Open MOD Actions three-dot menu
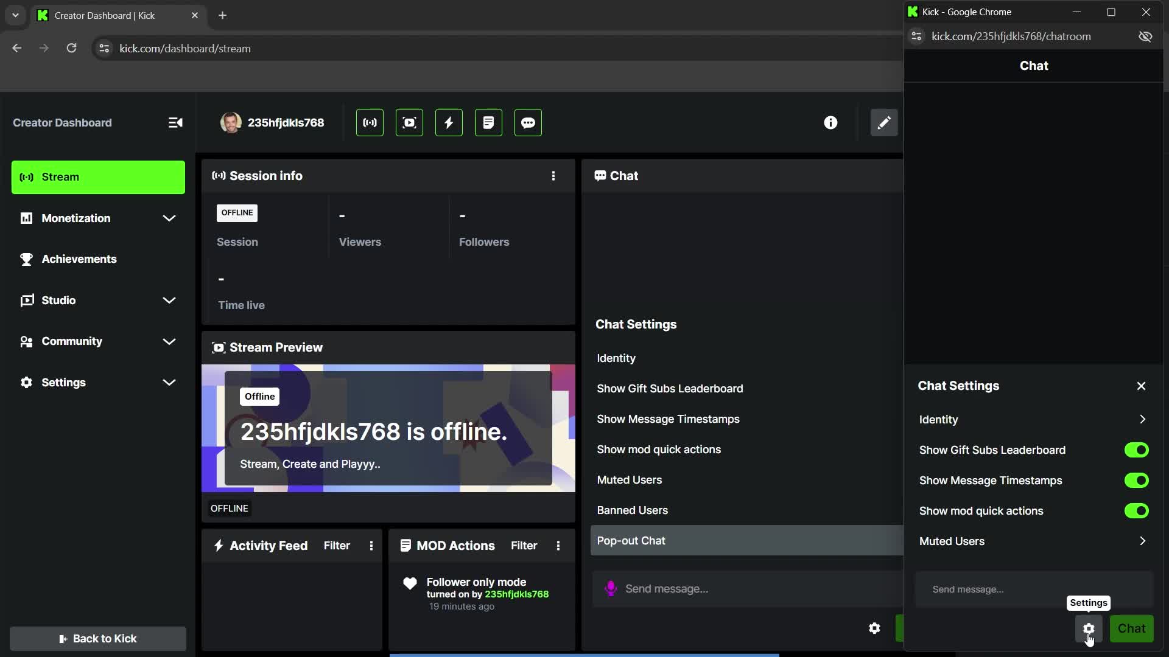Image resolution: width=1169 pixels, height=657 pixels. pos(558,546)
